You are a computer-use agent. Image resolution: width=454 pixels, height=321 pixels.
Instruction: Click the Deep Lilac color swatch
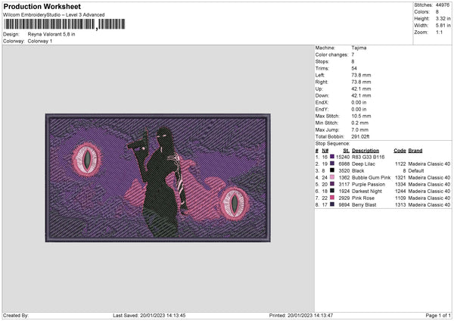(332, 164)
